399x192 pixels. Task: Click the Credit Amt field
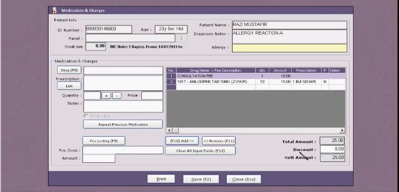coord(95,46)
